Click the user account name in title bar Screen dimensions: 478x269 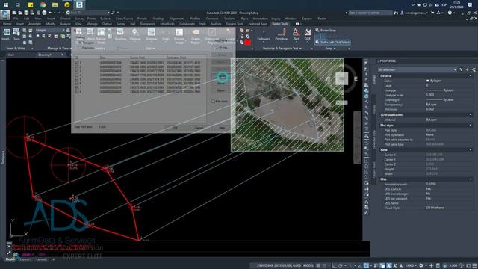(416, 13)
